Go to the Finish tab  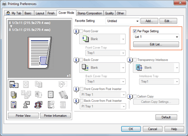click(x=51, y=13)
